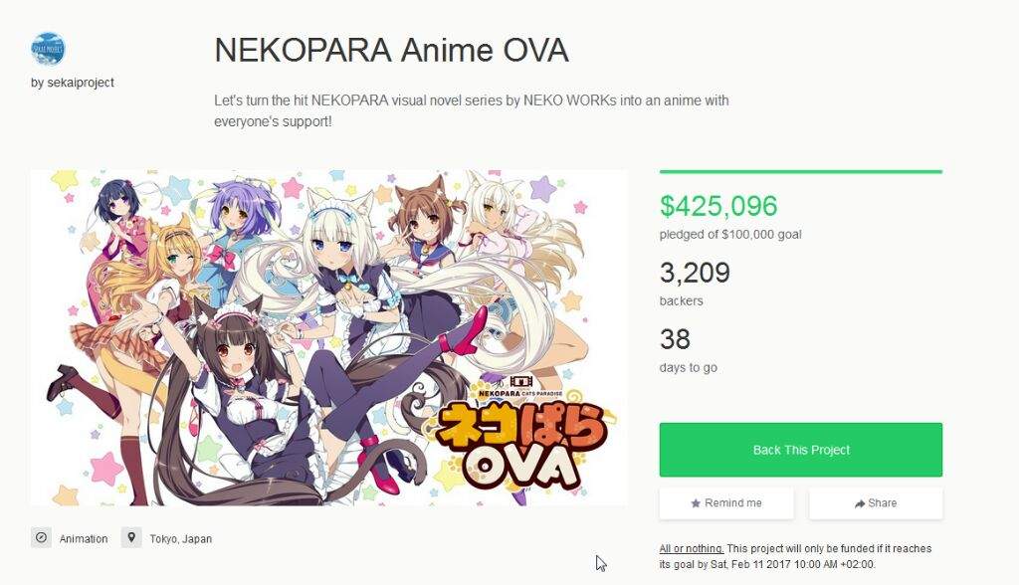Click the location pin icon beside Tokyo
This screenshot has height=585, width=1019.
click(131, 537)
